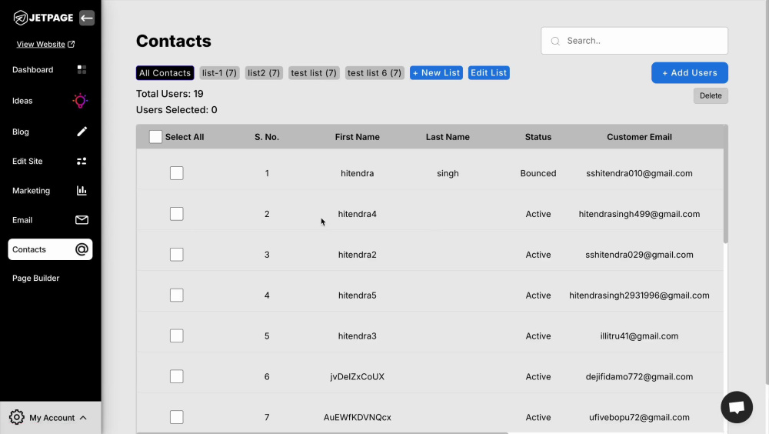
Task: Click the S. No. column header
Action: (x=267, y=137)
